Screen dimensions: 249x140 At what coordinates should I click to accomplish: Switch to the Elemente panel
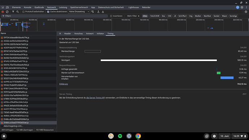pyautogui.click(x=16, y=7)
